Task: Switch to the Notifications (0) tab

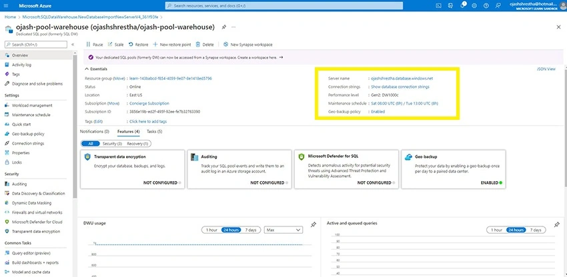Action: (94, 131)
